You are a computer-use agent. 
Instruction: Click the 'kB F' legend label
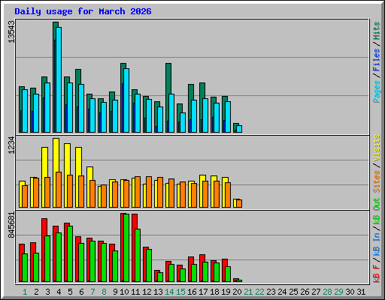point(377,274)
